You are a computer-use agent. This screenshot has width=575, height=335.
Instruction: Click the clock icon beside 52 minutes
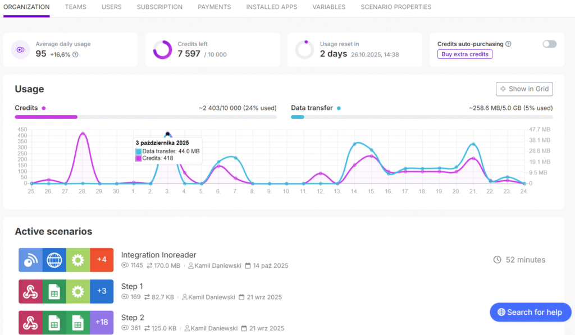498,260
